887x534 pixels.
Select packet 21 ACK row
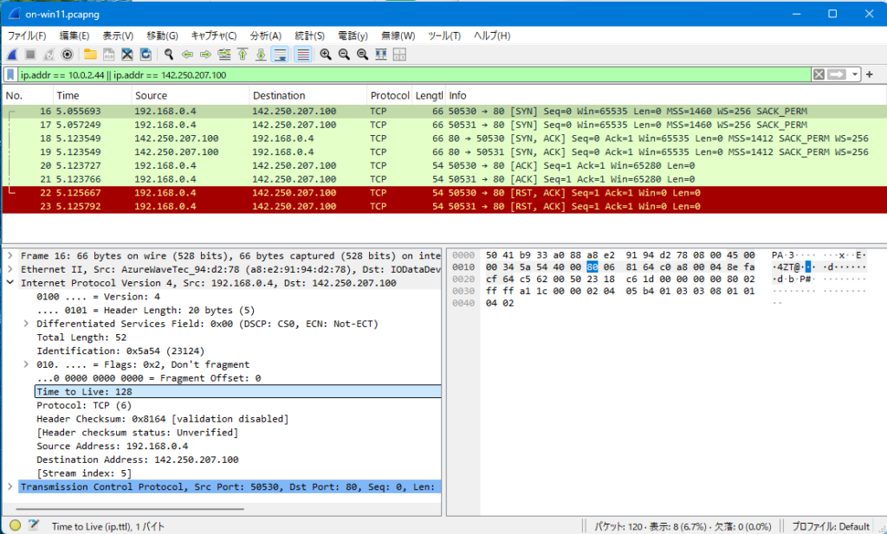[444, 179]
